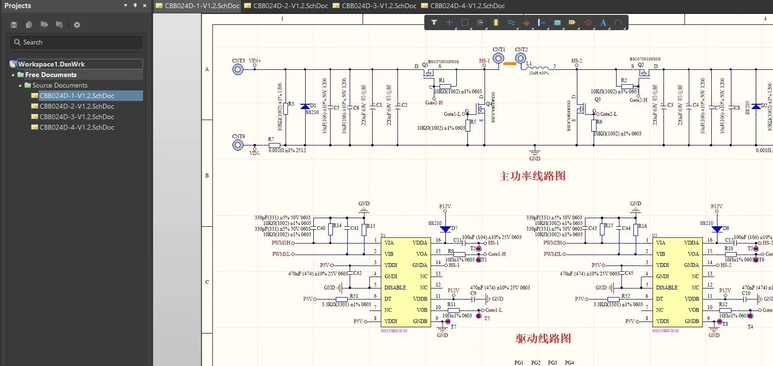This screenshot has height=366, width=773.
Task: Click the CNT3 connector symbol
Action: (x=238, y=69)
